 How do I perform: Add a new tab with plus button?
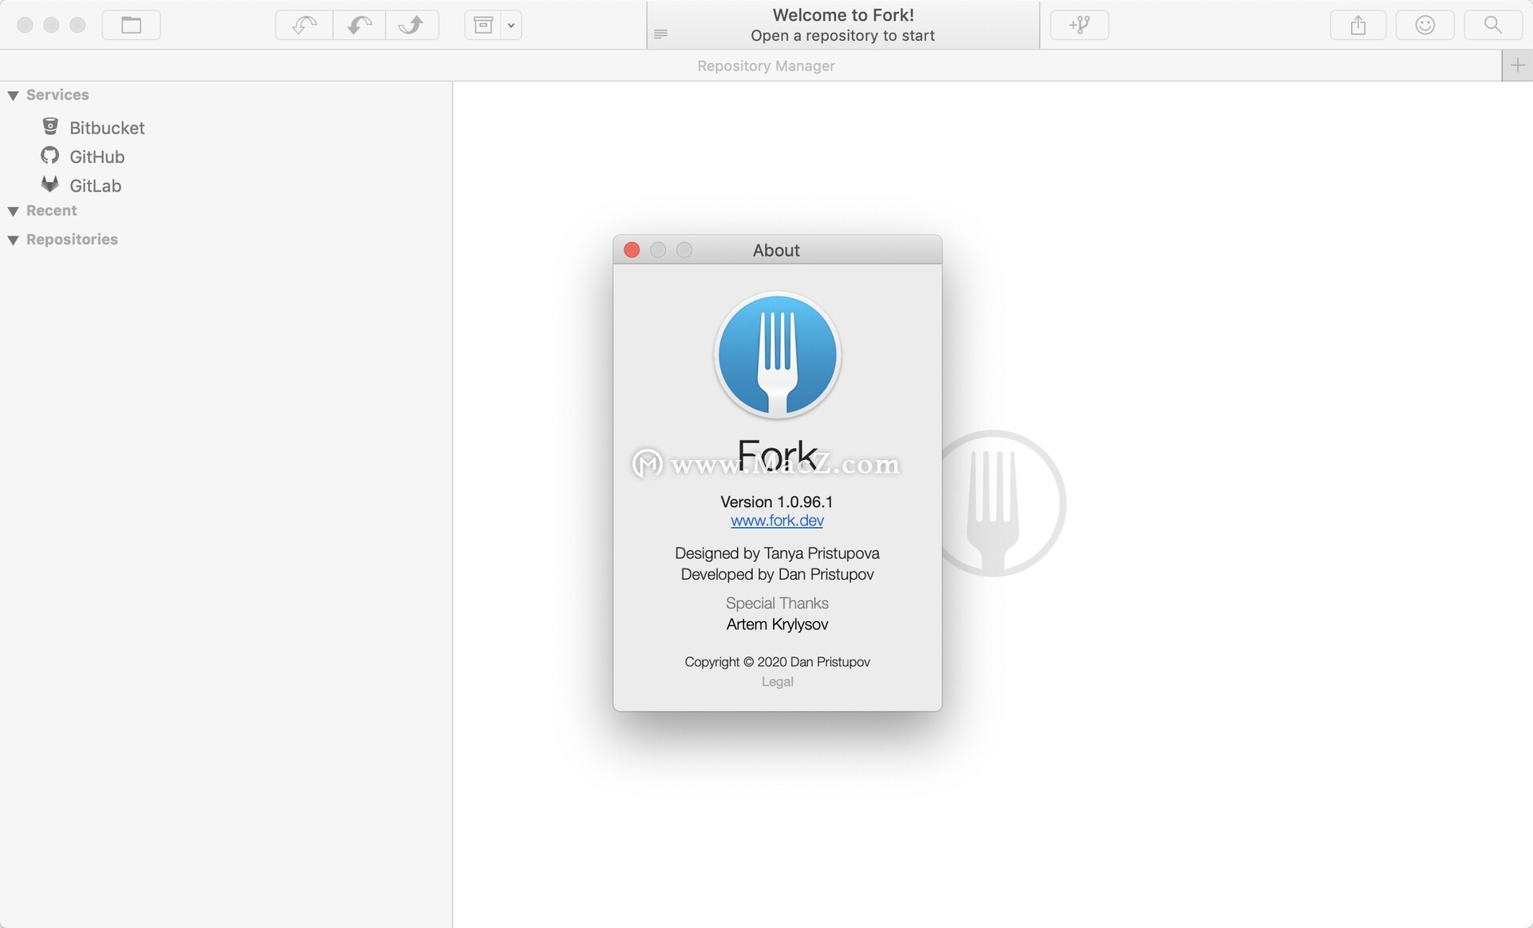coord(1517,65)
